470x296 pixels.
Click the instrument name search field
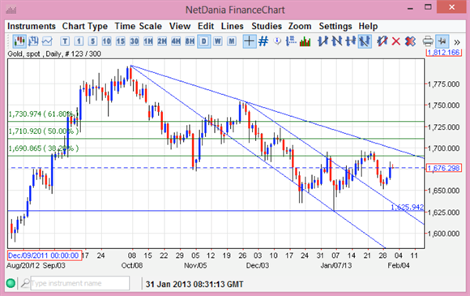[80, 283]
